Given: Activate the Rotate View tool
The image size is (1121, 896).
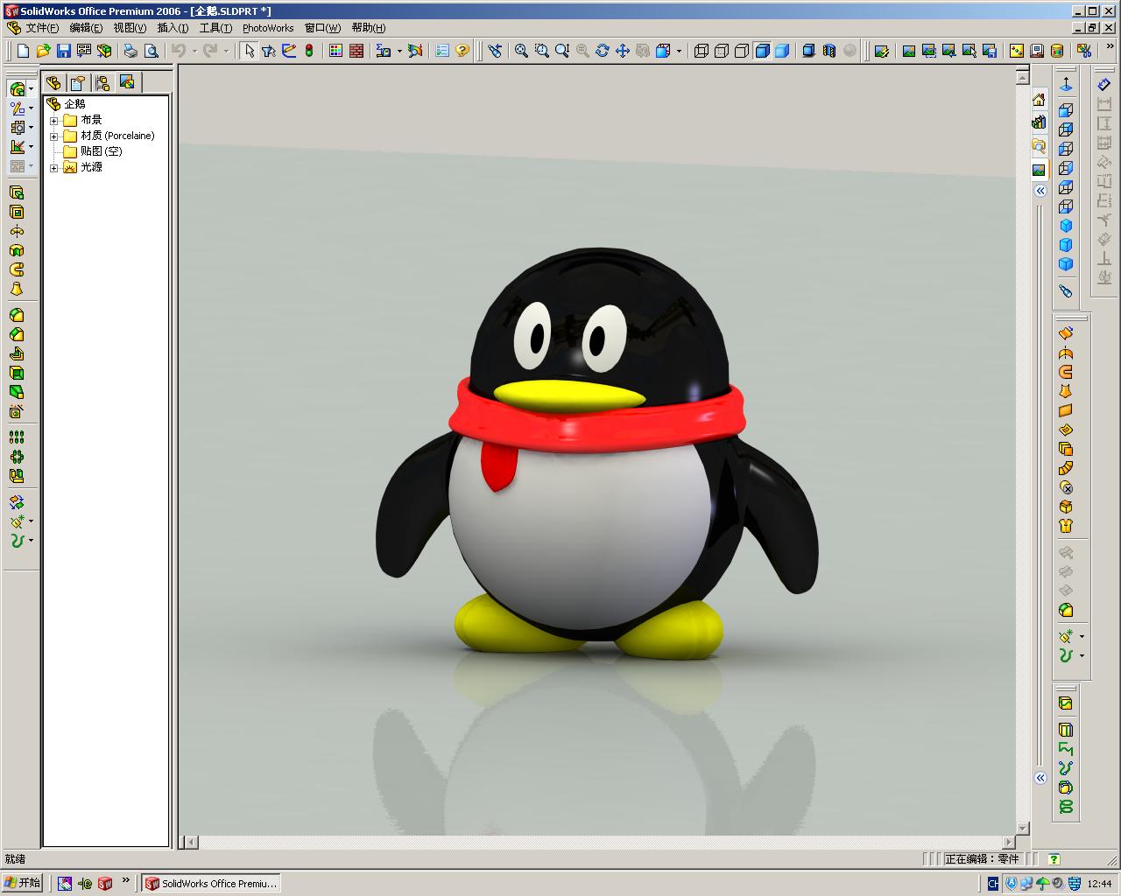Looking at the screenshot, I should 603,51.
